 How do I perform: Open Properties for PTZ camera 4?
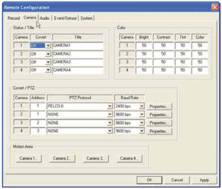tap(159, 131)
